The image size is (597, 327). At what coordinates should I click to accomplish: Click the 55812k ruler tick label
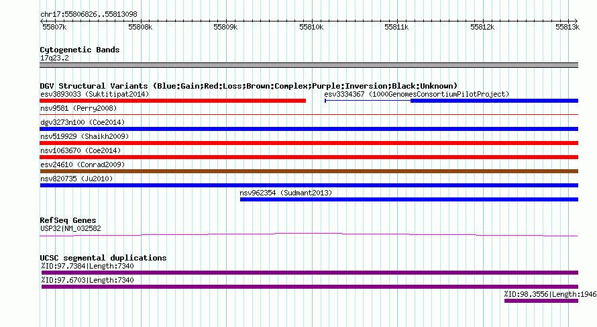coord(482,27)
